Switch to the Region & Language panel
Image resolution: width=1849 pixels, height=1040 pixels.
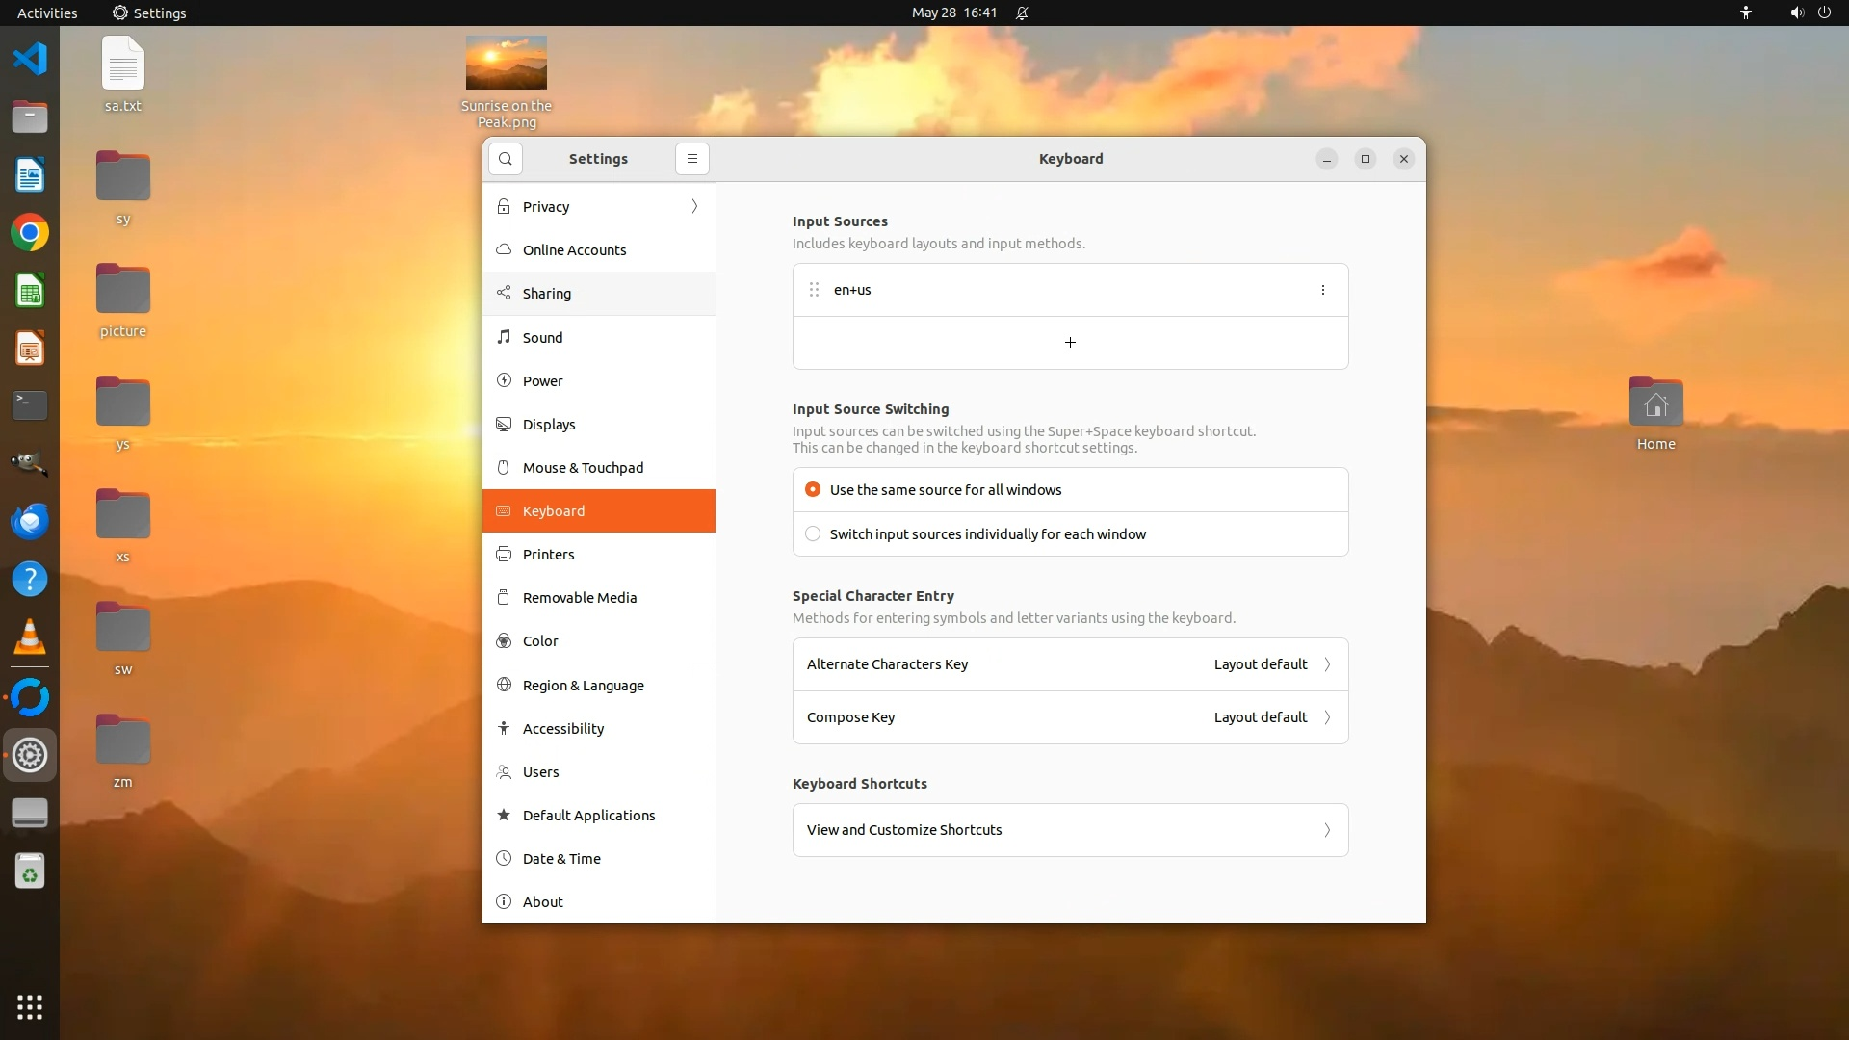tap(583, 686)
